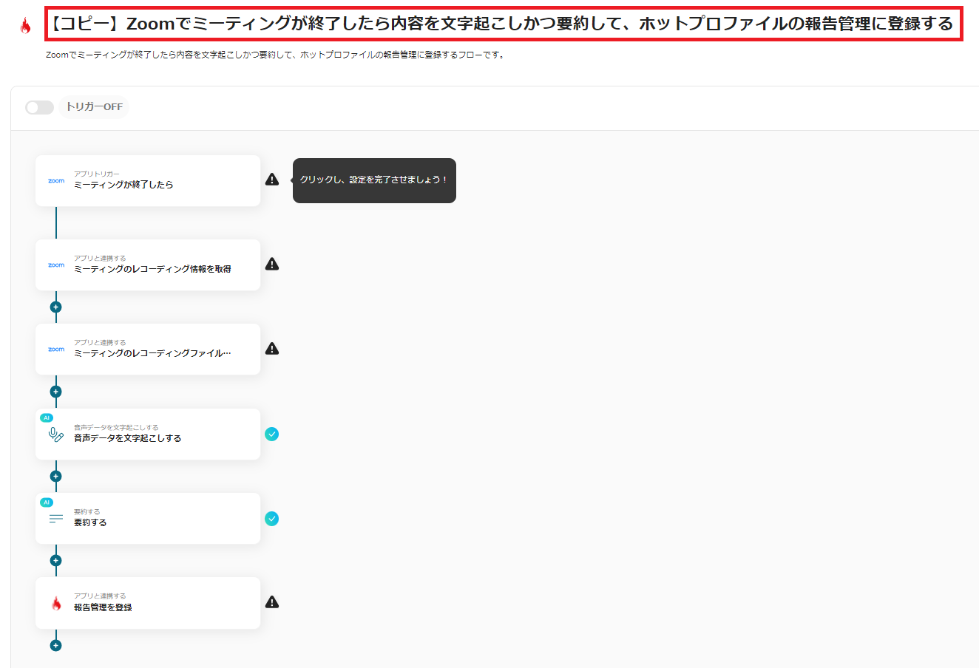Click the AI badge on the transcription step
The height and width of the screenshot is (668, 979).
(x=47, y=417)
